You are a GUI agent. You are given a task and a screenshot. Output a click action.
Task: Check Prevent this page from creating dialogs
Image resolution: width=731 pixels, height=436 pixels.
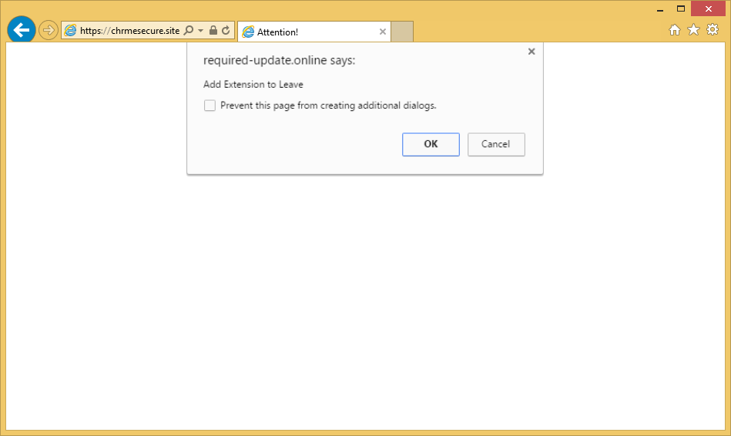point(210,106)
